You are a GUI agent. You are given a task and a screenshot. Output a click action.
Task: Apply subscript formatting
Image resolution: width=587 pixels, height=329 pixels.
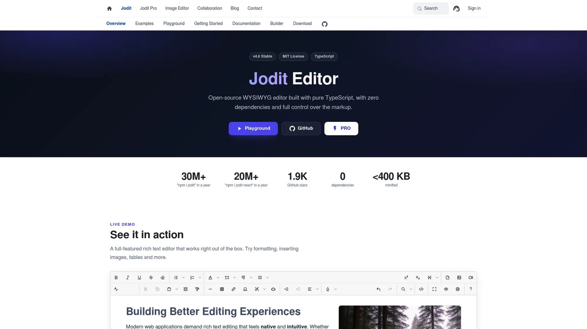coord(418,278)
